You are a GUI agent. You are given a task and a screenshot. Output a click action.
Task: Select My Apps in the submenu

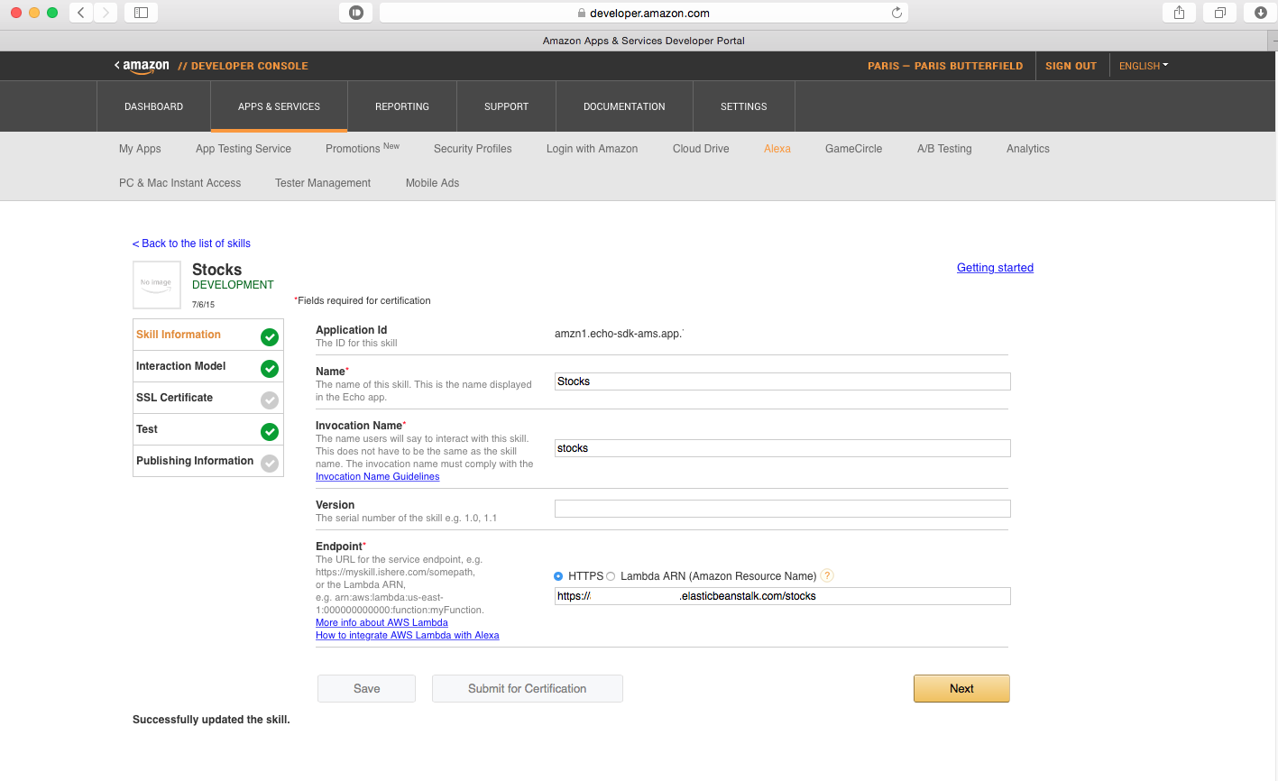pos(140,149)
